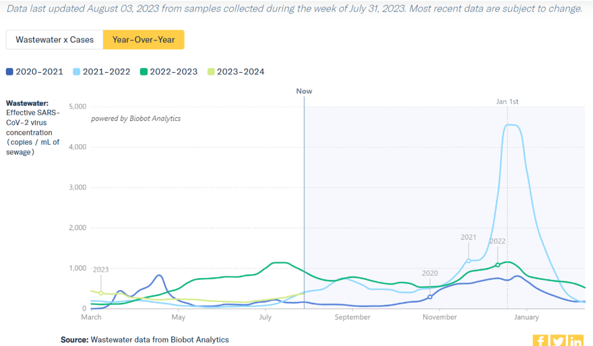The image size is (593, 346).
Task: Click the 2021 data point marker circle
Action: [x=468, y=261]
